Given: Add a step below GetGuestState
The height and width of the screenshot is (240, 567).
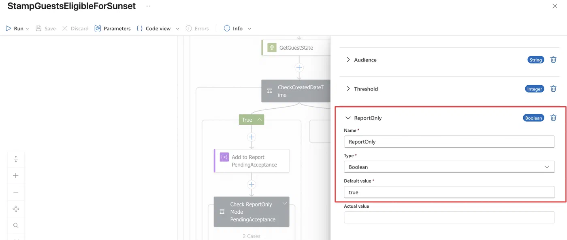Looking at the screenshot, I should [x=299, y=67].
